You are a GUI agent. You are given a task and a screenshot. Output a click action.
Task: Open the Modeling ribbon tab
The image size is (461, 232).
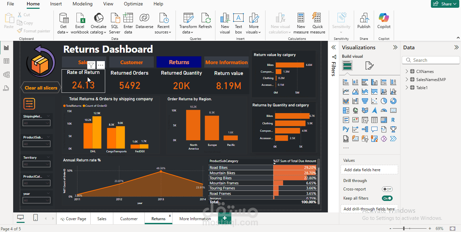click(82, 4)
